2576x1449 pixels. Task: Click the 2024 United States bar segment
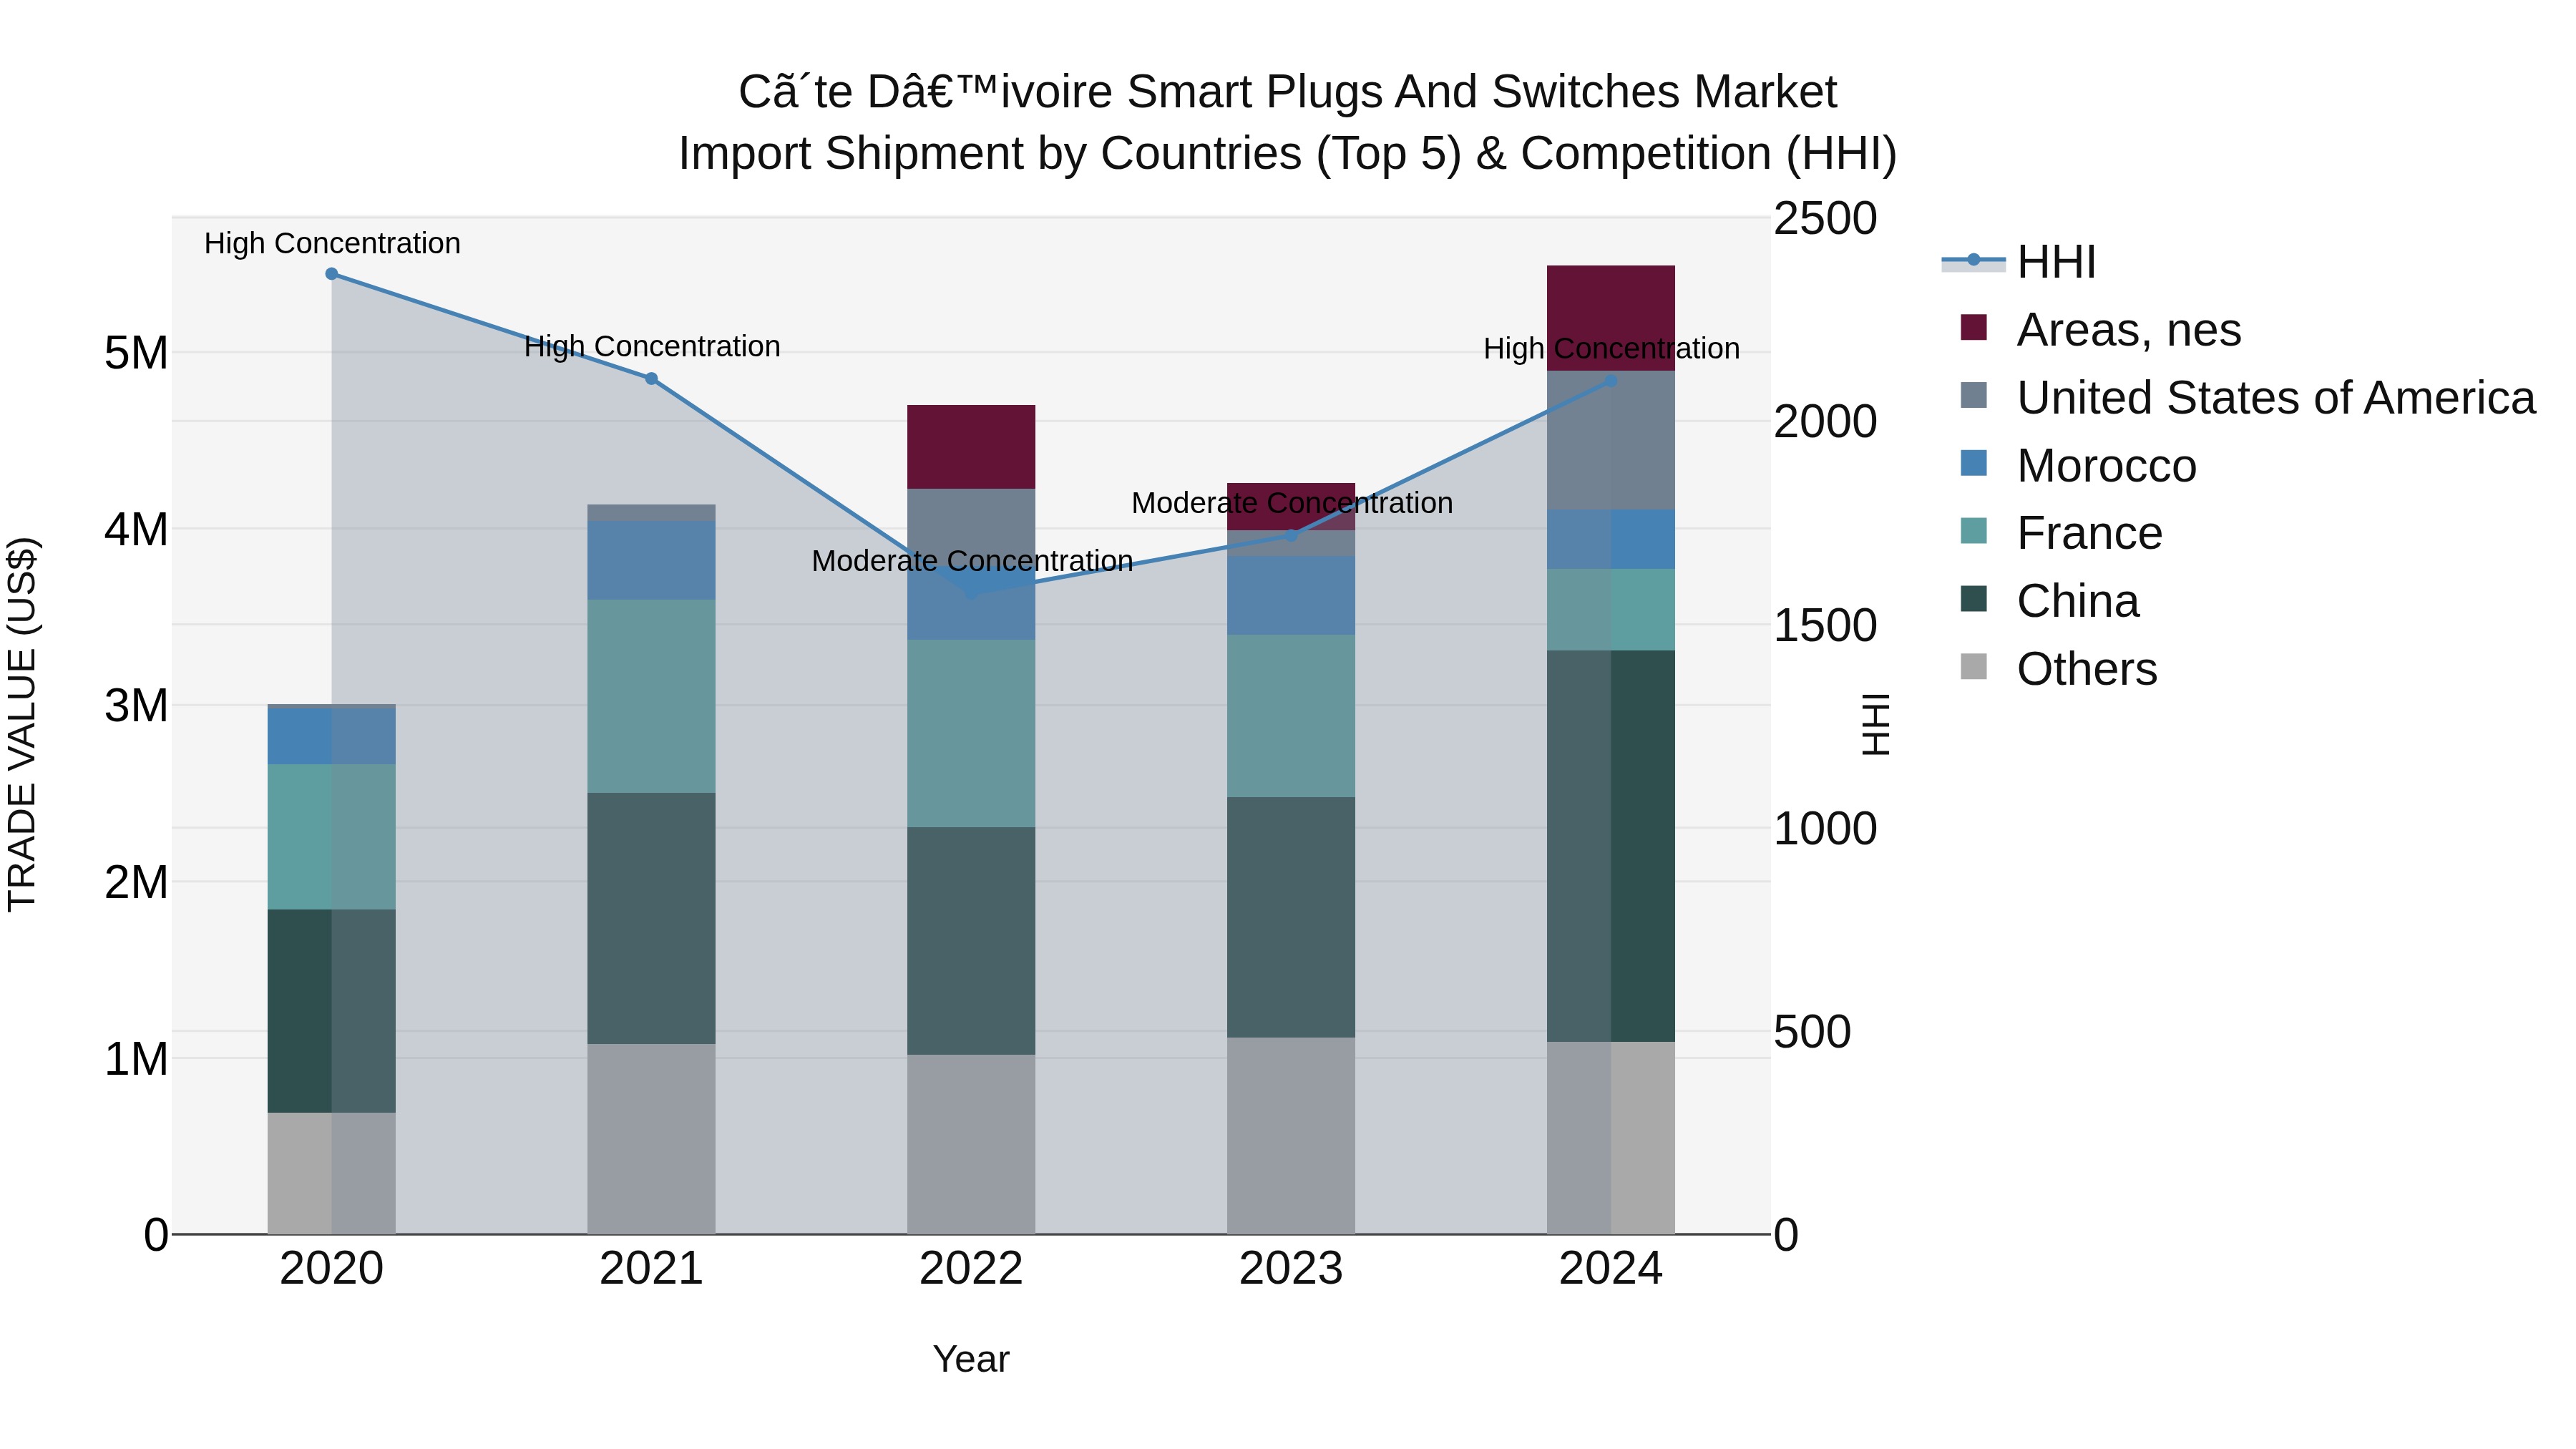pos(1610,440)
